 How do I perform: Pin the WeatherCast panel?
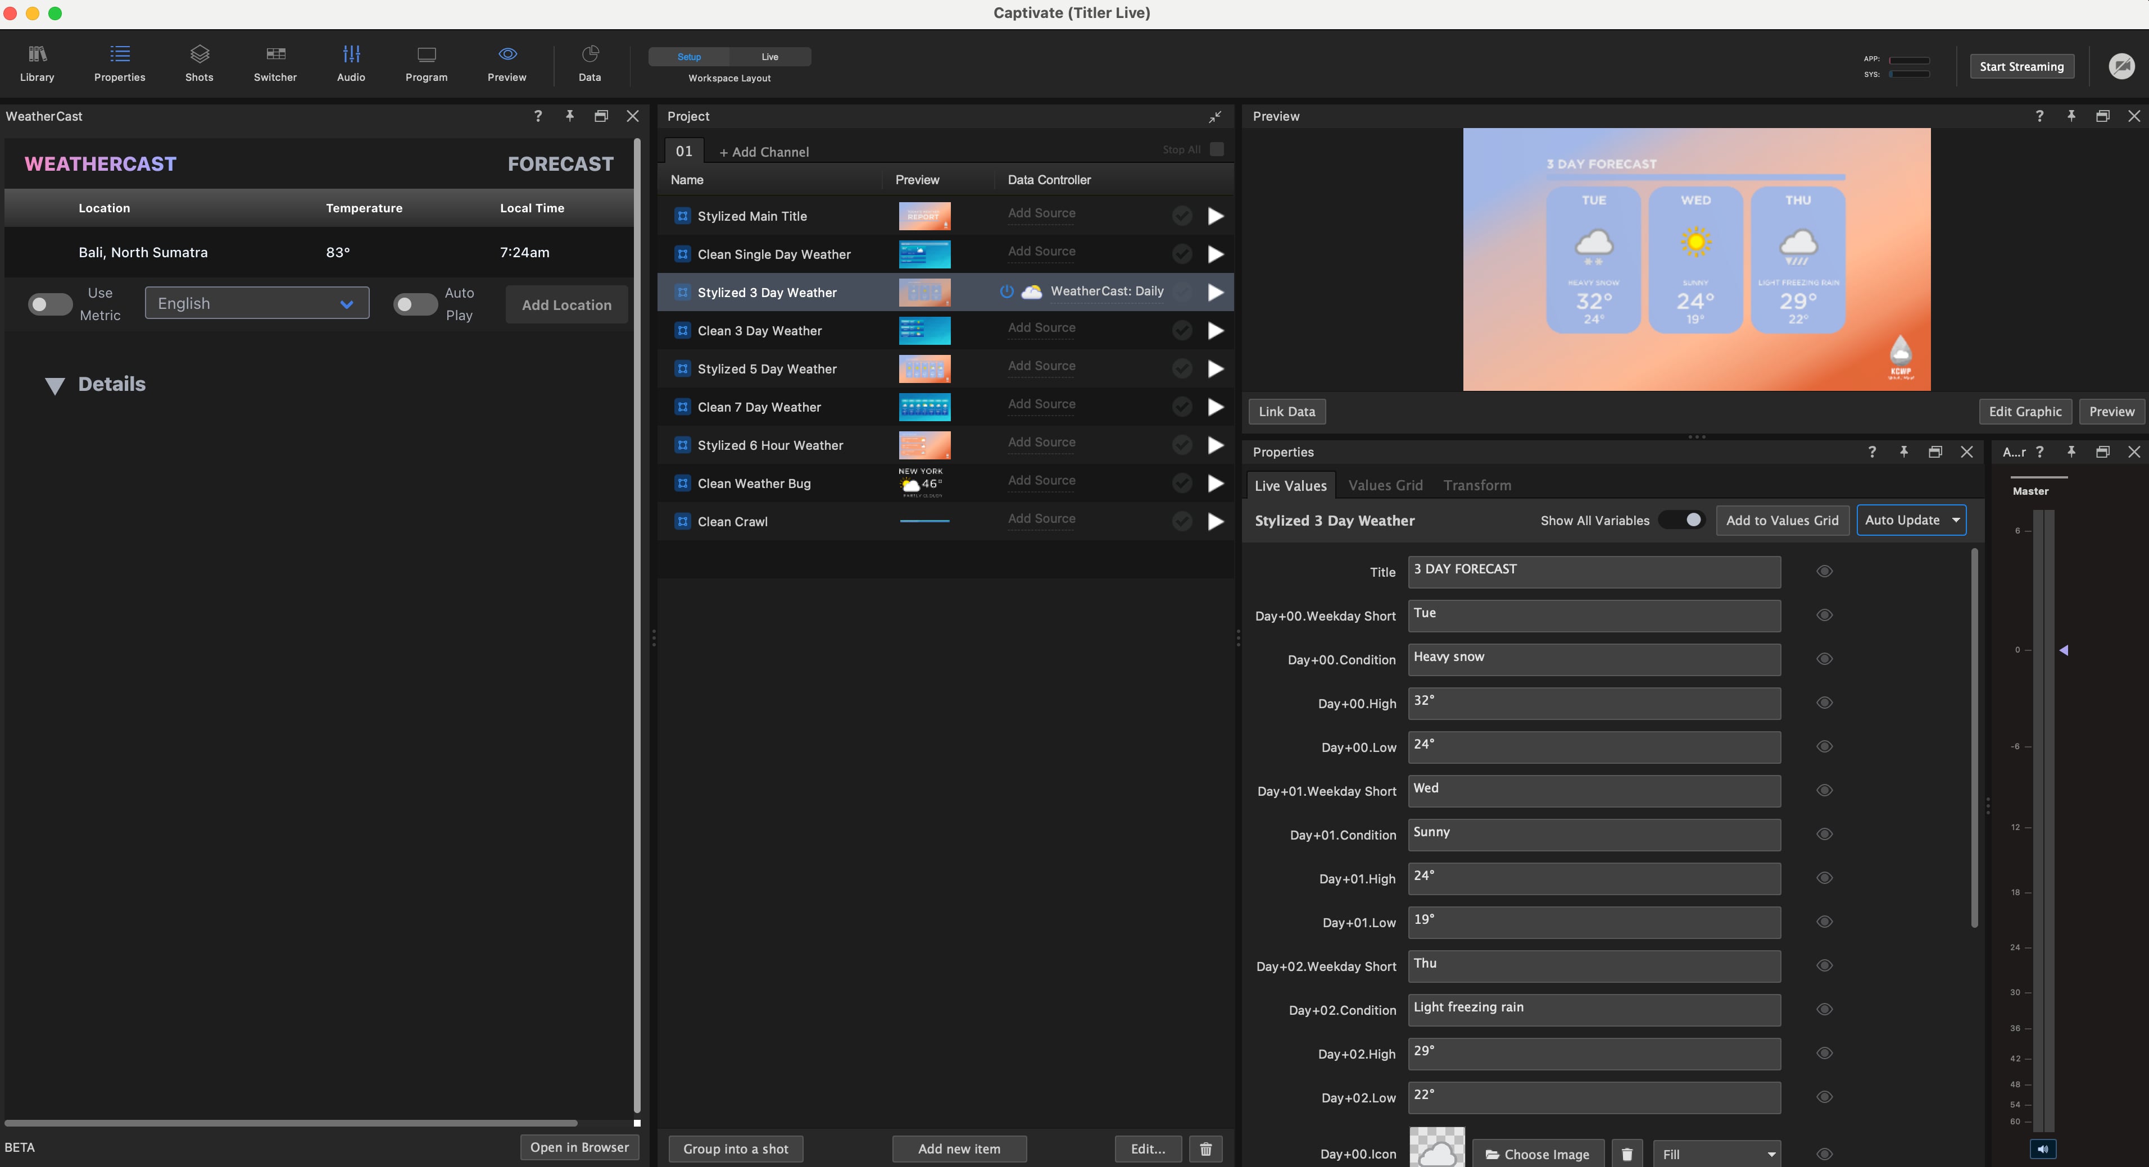[x=569, y=116]
